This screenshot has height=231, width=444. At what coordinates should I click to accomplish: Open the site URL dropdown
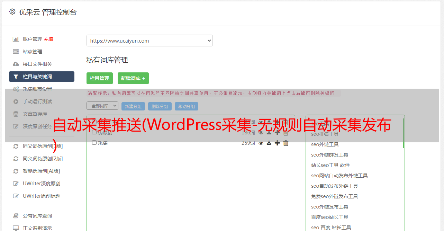[x=149, y=41]
